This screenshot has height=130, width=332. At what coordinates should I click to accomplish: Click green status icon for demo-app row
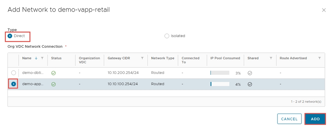tap(53, 84)
